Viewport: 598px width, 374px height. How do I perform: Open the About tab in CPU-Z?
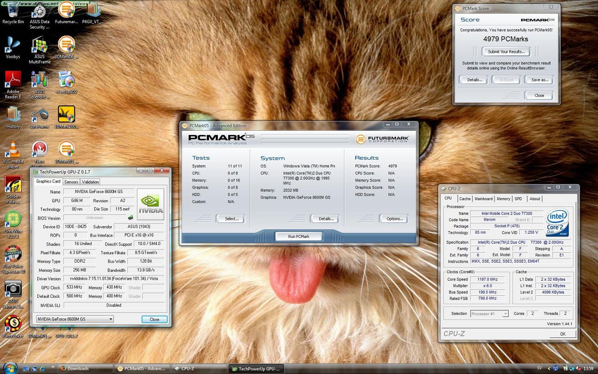535,199
